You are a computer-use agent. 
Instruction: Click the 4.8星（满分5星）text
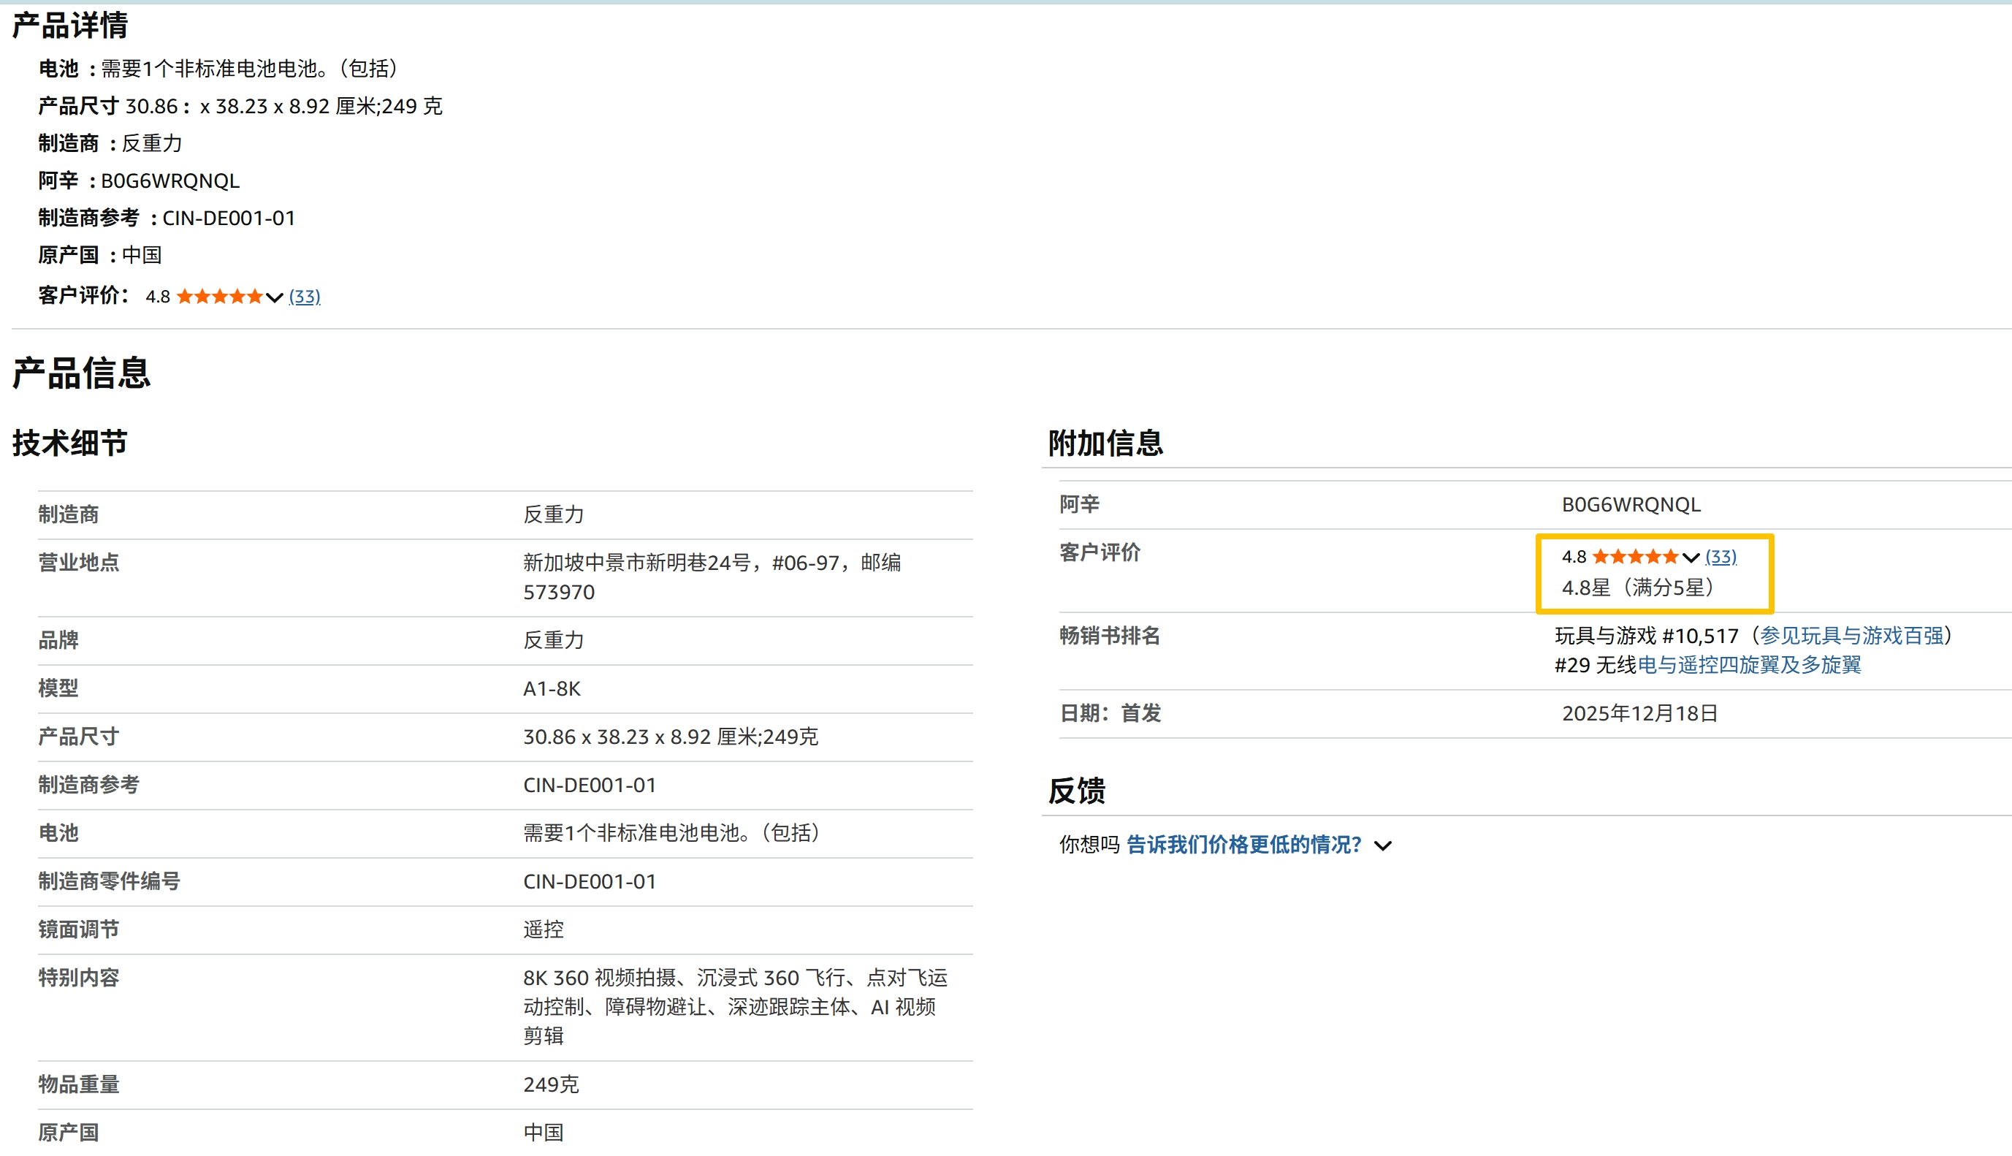pos(1639,587)
